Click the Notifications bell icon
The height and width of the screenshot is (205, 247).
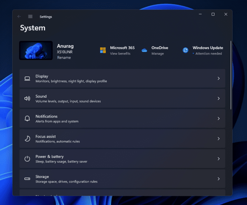tap(27, 119)
